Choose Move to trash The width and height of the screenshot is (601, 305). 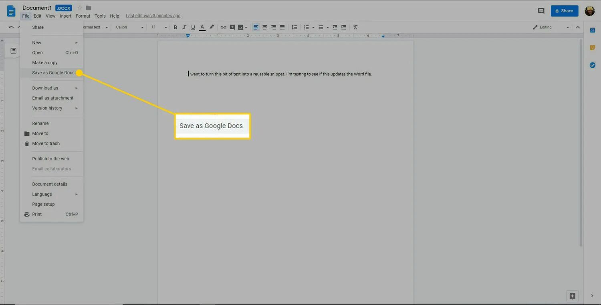coord(52,143)
